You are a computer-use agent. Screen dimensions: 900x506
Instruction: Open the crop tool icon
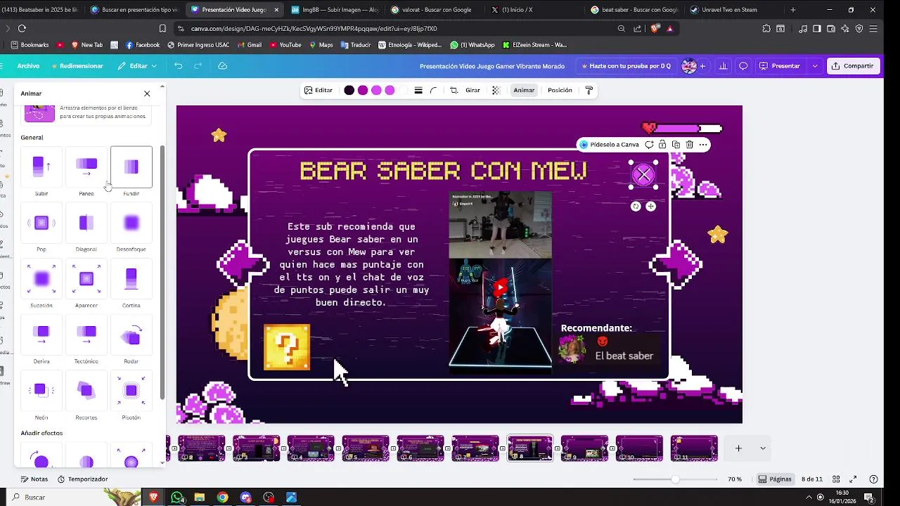tap(454, 91)
